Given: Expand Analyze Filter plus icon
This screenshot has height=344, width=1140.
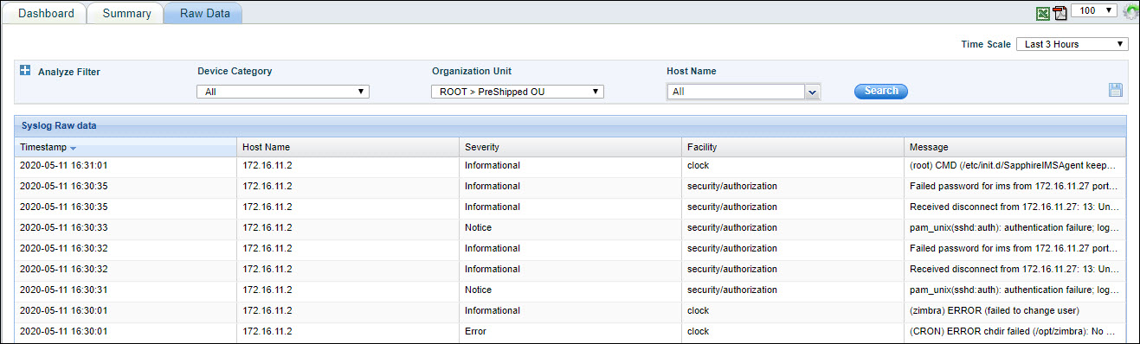Looking at the screenshot, I should [x=25, y=71].
